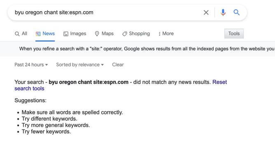
Task: Switch to the Images tab
Action: coord(75,33)
